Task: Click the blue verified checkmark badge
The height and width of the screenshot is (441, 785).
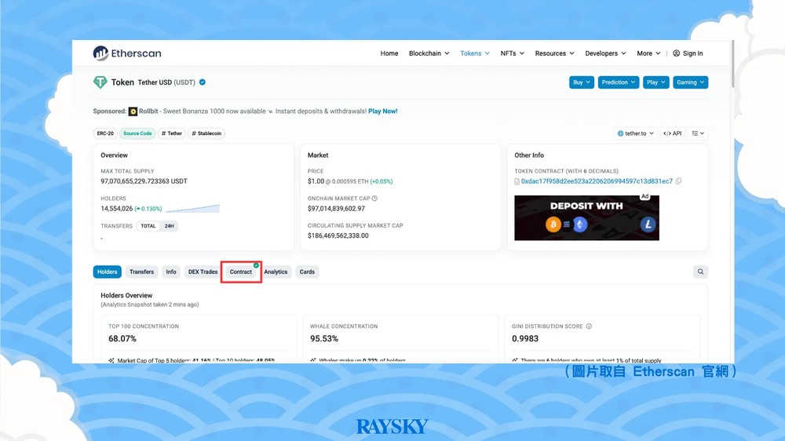Action: 203,82
